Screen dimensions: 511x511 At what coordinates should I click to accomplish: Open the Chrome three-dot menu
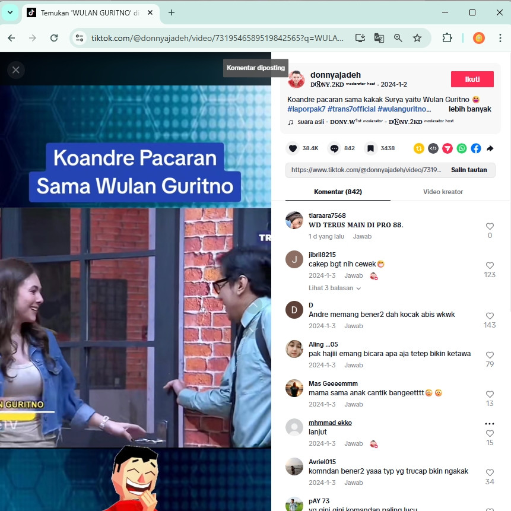[500, 38]
